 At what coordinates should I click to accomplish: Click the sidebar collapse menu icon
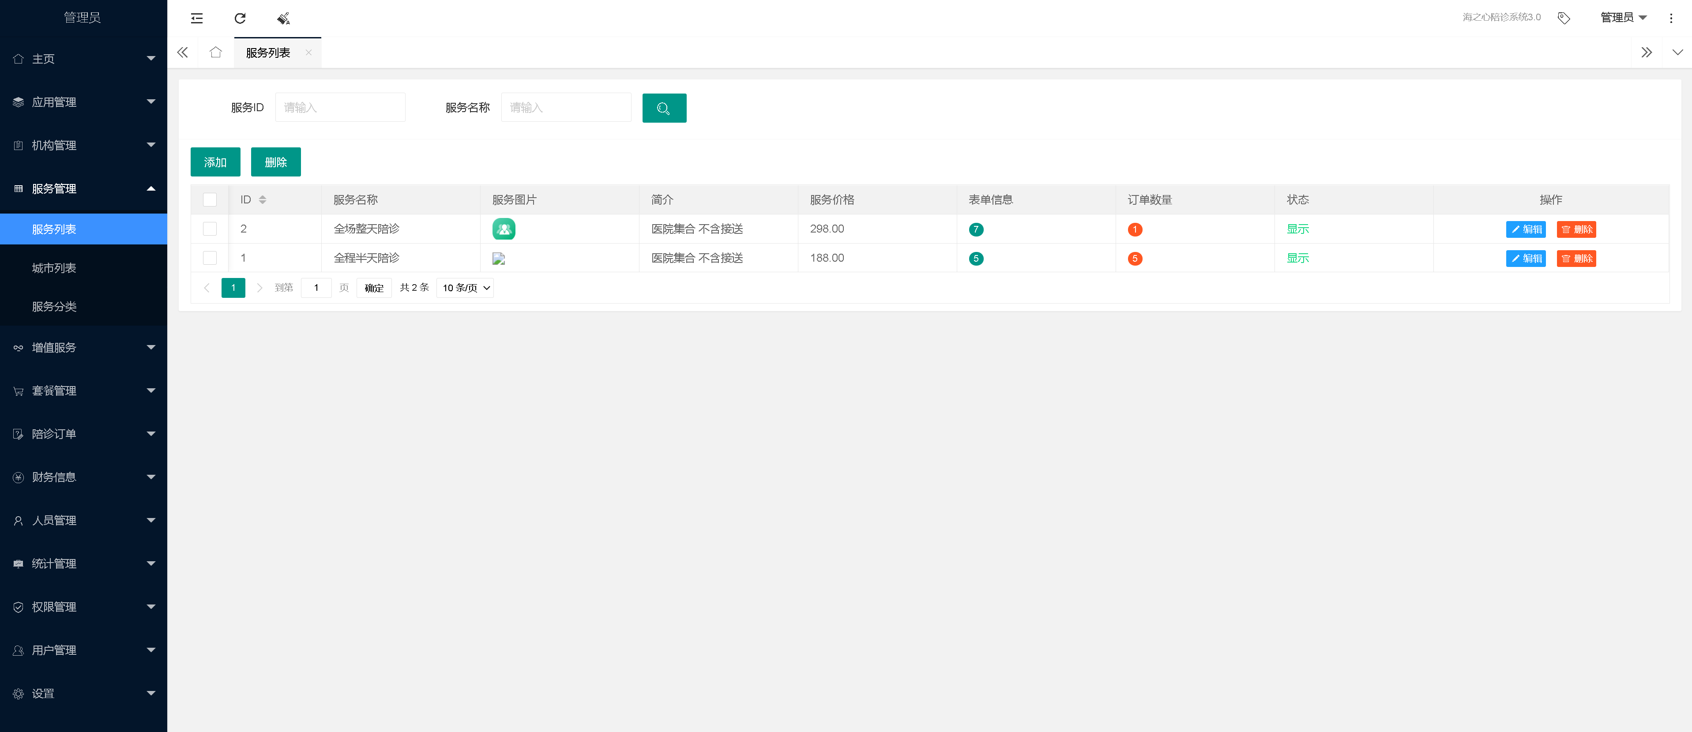point(196,19)
